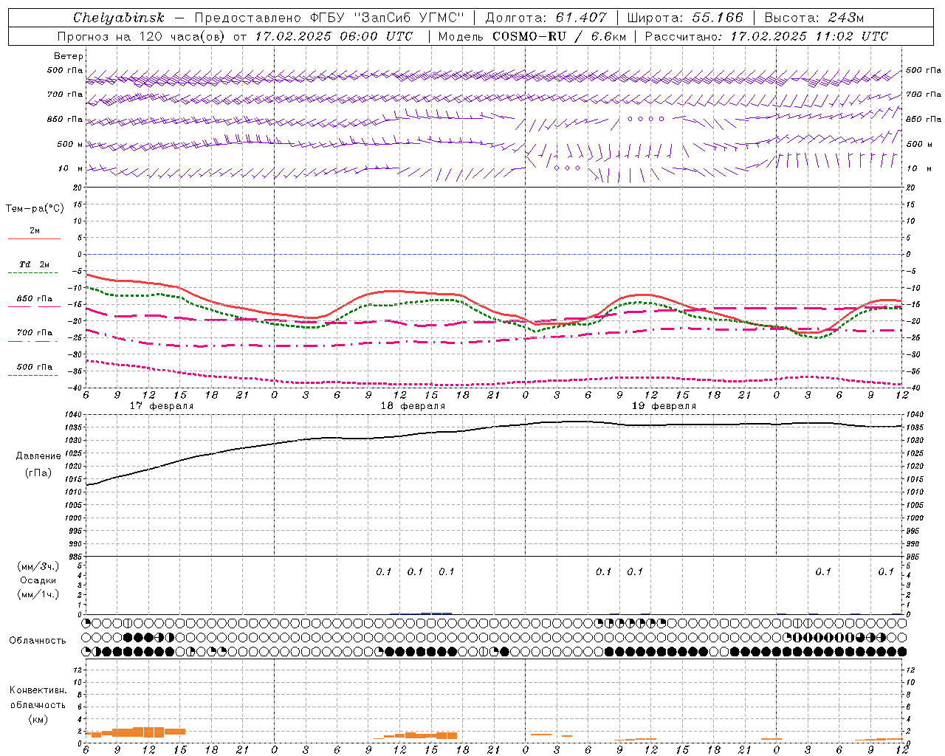This screenshot has height=756, width=945.
Task: Click the start time '17.02.2025 06:00 UTC'
Action: click(334, 36)
